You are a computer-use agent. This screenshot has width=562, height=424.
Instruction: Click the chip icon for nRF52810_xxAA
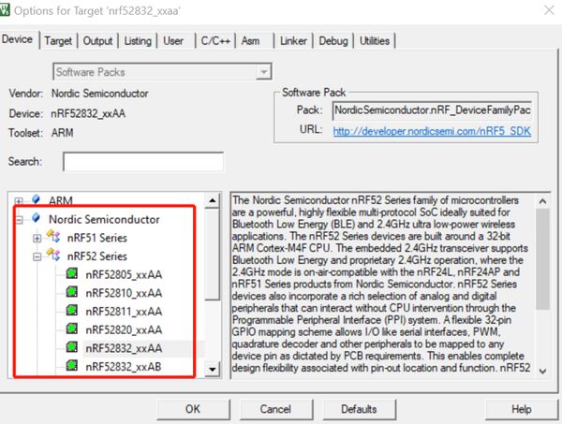pyautogui.click(x=72, y=292)
